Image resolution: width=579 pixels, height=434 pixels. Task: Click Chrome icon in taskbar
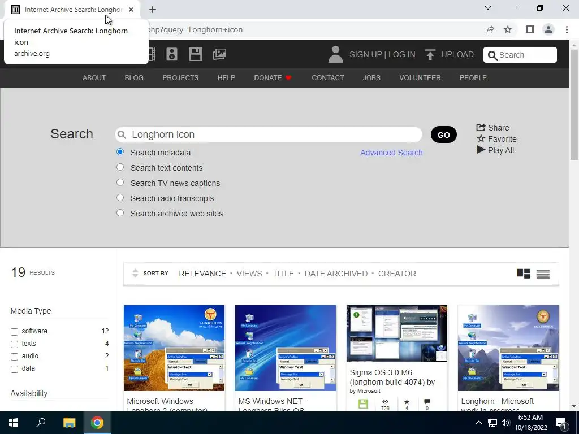(97, 423)
